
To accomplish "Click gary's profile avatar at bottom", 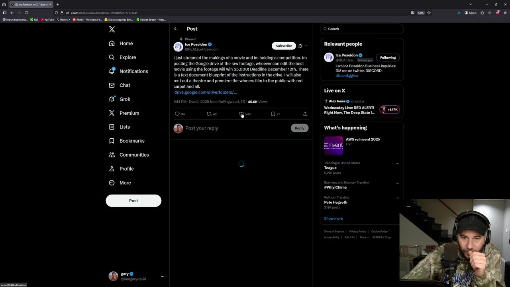I will click(113, 276).
